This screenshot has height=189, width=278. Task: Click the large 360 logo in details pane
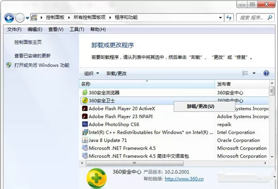click(x=96, y=178)
